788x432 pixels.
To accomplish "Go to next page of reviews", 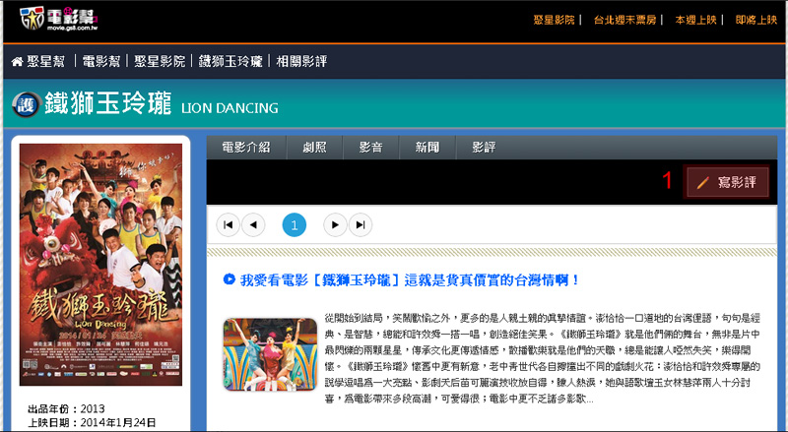I will click(335, 225).
